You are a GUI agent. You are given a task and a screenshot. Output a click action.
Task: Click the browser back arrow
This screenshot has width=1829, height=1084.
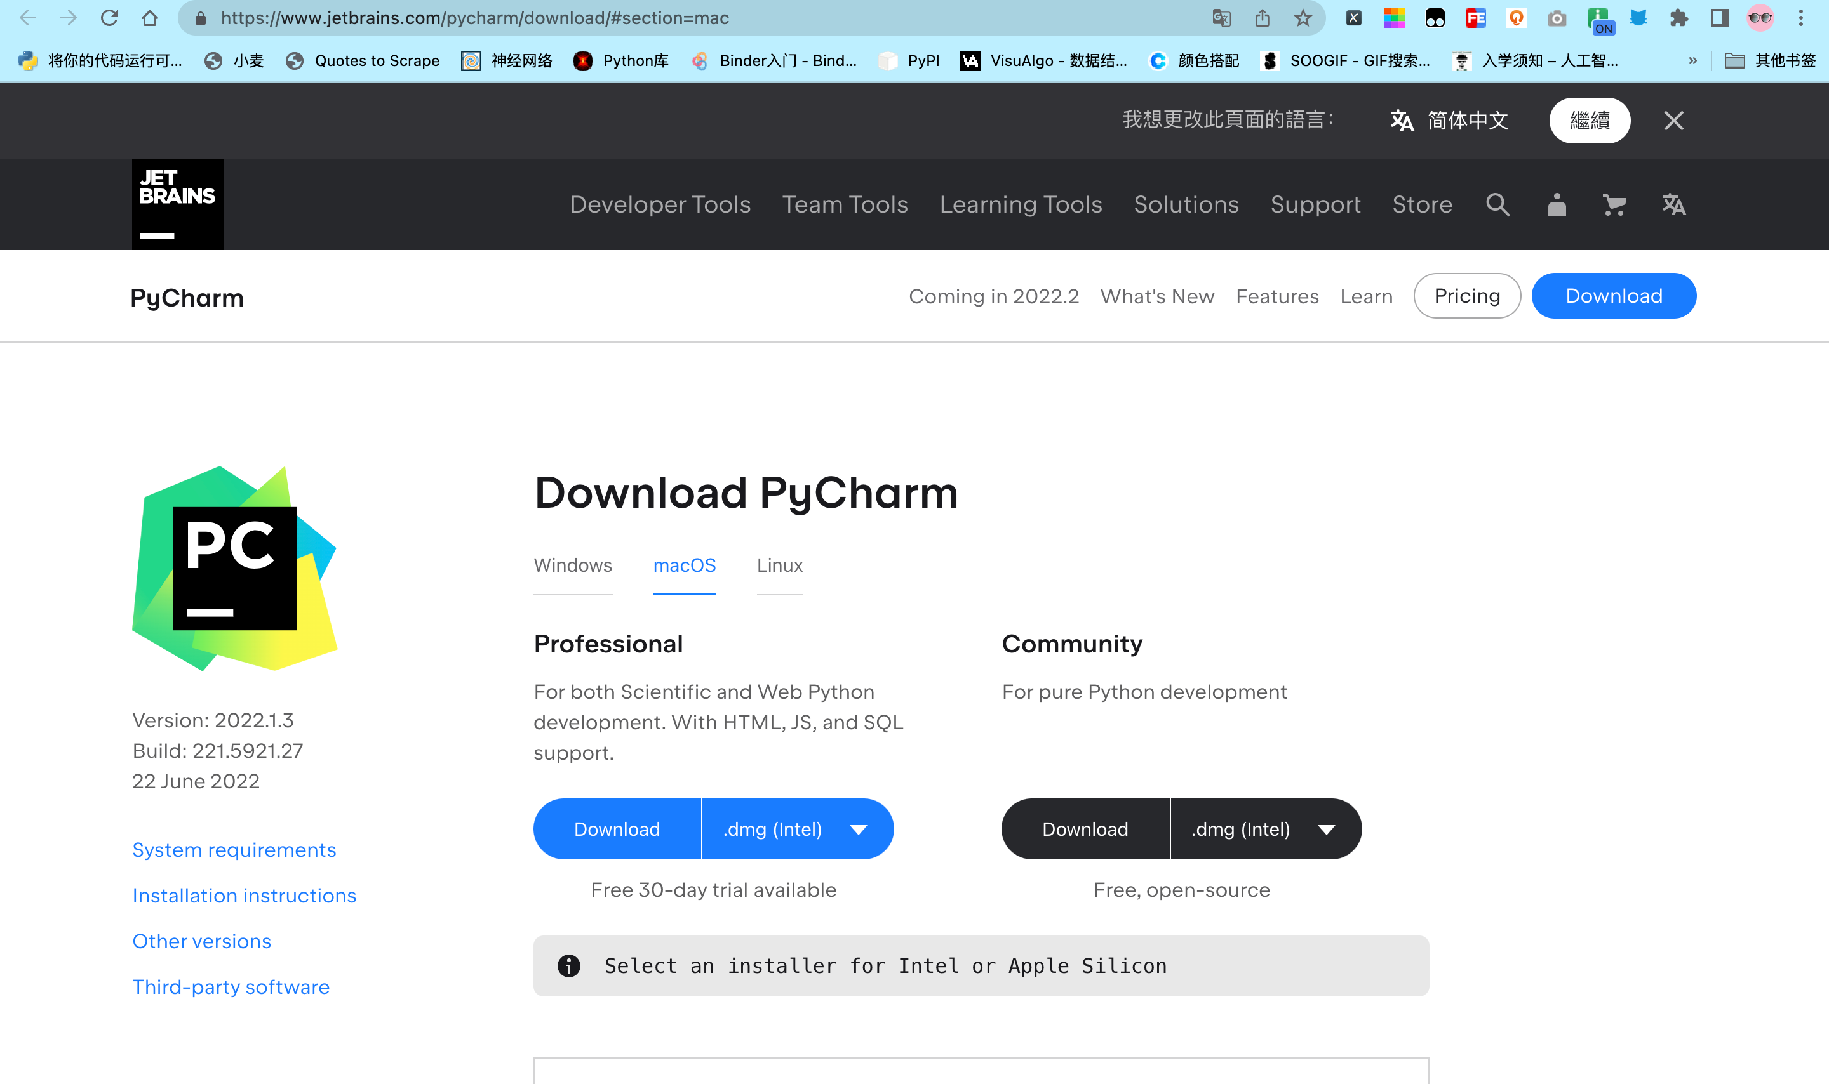[28, 18]
